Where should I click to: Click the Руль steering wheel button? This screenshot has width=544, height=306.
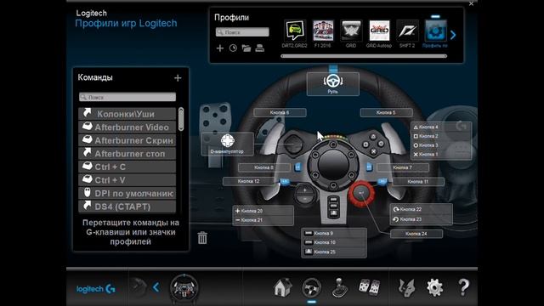click(x=332, y=84)
